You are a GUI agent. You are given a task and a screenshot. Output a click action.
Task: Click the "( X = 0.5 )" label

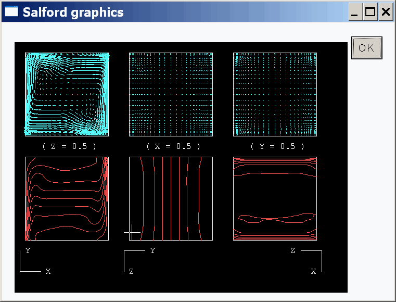[x=173, y=146]
